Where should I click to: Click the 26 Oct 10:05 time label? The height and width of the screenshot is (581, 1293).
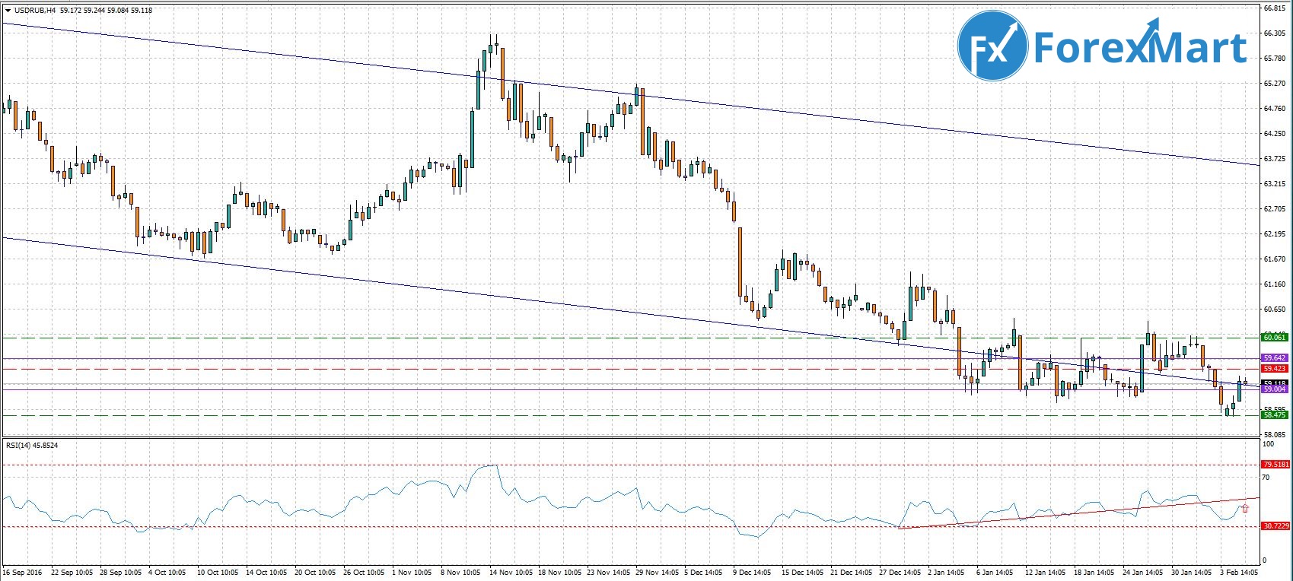[x=365, y=571]
